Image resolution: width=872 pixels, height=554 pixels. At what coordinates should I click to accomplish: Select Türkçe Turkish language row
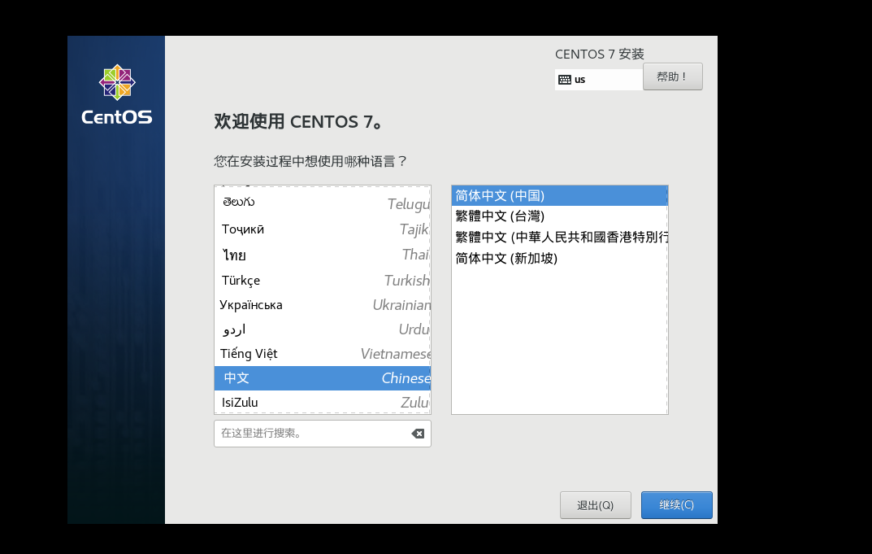(323, 280)
